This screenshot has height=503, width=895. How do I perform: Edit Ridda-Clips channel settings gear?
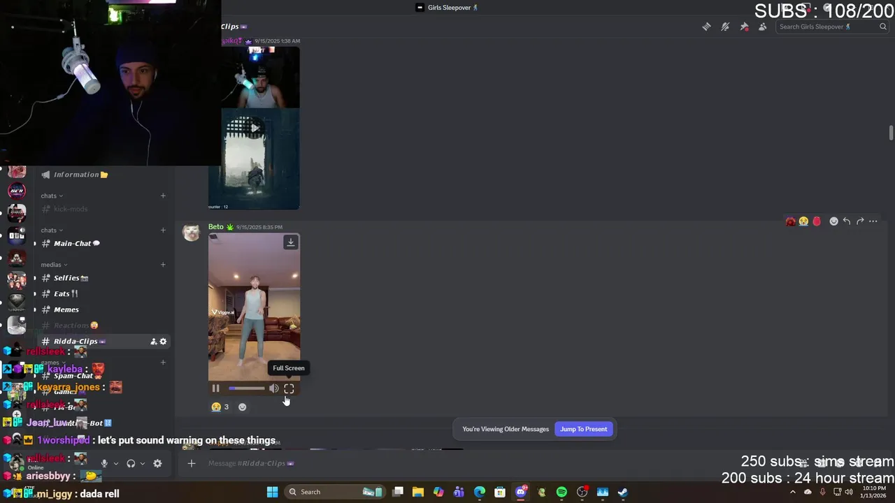(x=163, y=342)
